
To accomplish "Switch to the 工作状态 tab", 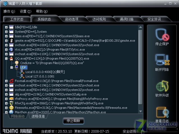I will [17, 19].
